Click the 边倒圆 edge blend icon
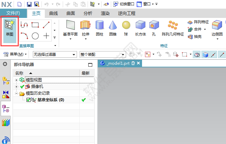 click(x=217, y=25)
